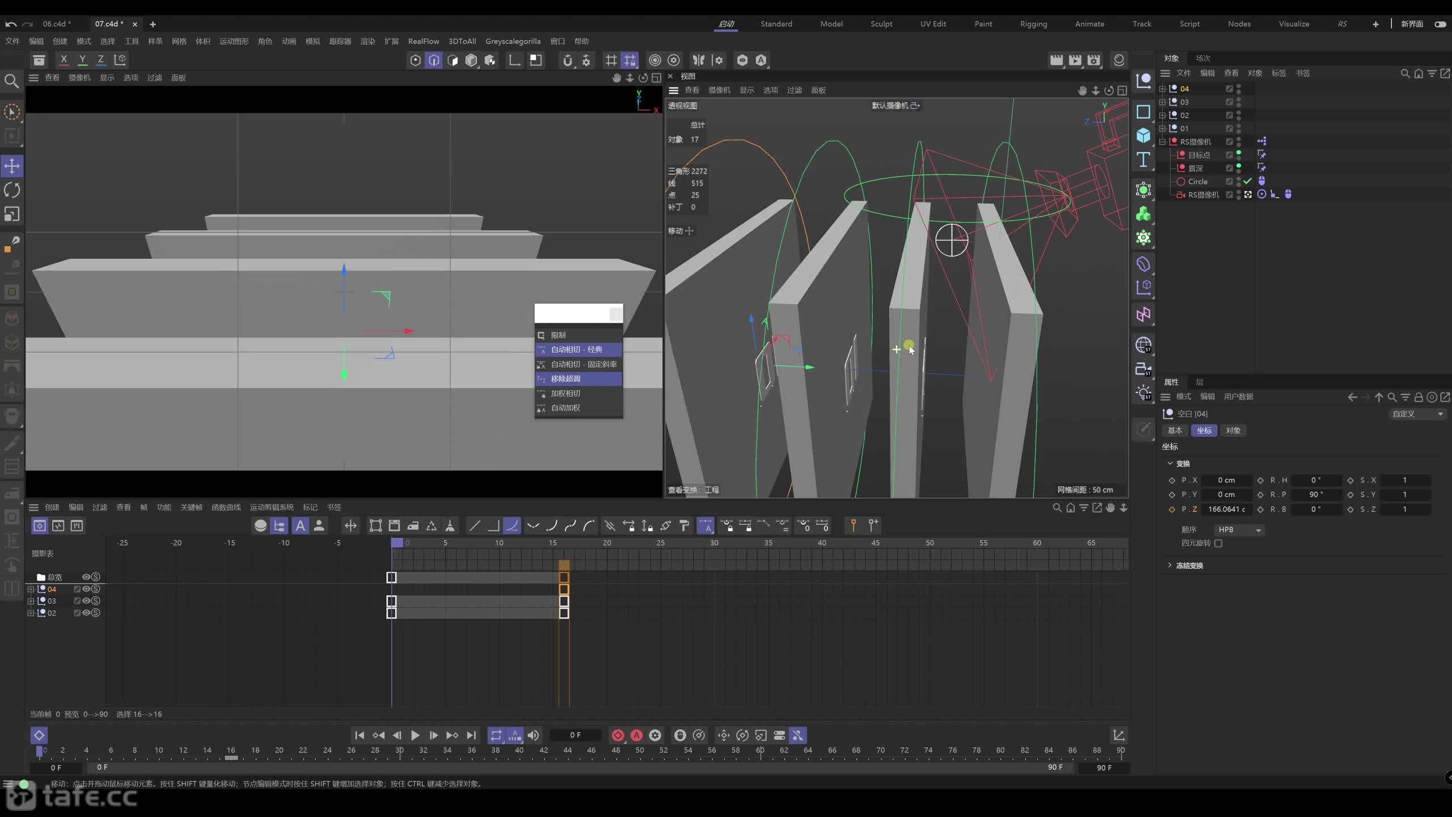Image resolution: width=1452 pixels, height=817 pixels.
Task: Open the 函数曲线 menu in timeline
Action: tap(226, 507)
